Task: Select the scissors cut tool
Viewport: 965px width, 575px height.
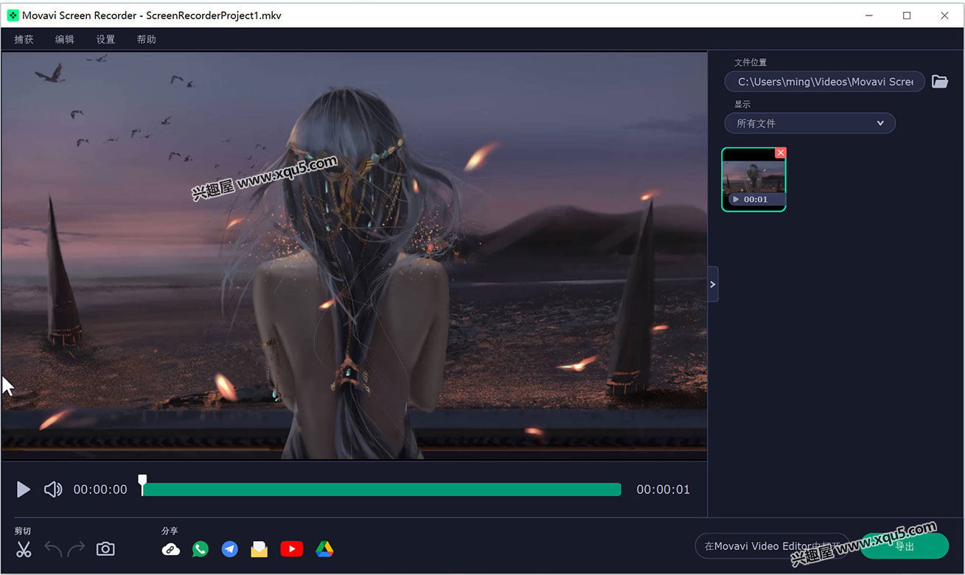Action: 24,549
